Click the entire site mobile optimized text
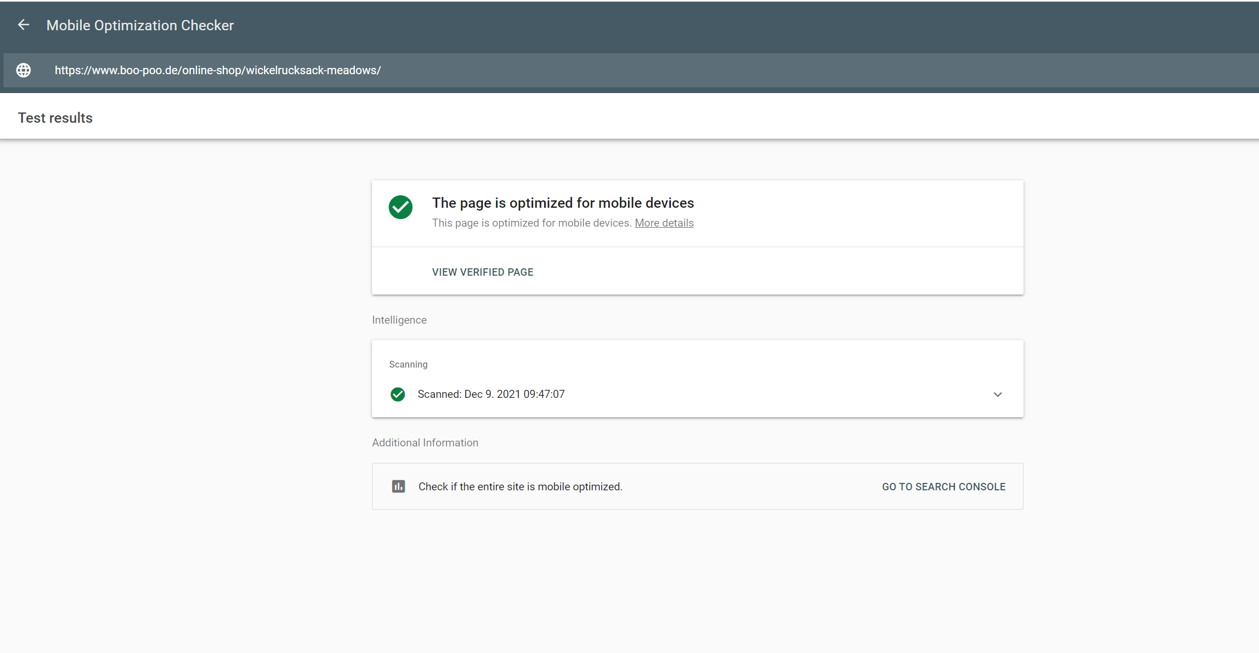Screen dimensions: 1259x653 pyautogui.click(x=520, y=487)
